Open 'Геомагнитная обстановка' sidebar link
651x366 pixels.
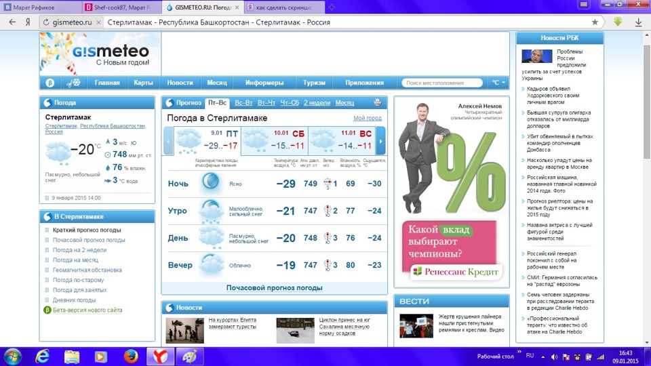coord(87,270)
